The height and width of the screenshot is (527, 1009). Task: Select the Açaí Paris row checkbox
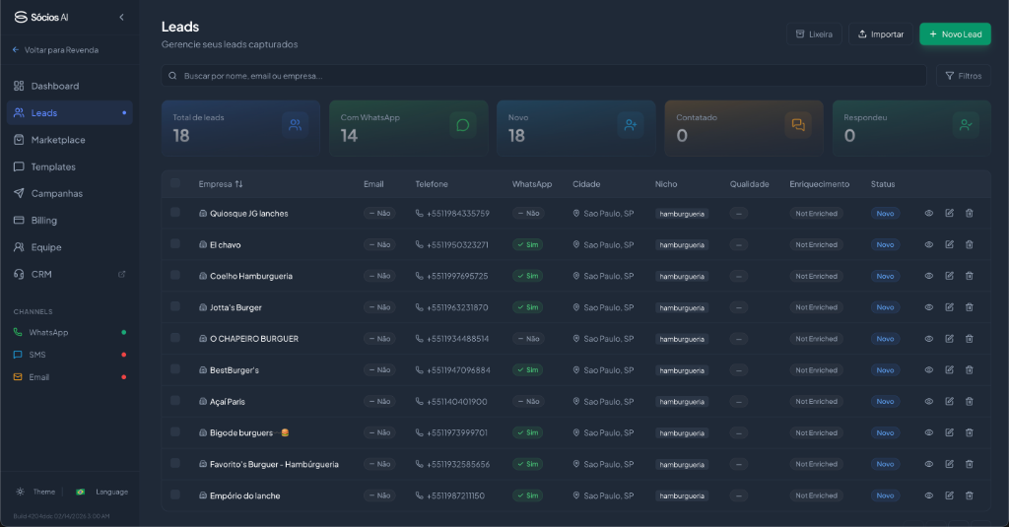click(175, 400)
